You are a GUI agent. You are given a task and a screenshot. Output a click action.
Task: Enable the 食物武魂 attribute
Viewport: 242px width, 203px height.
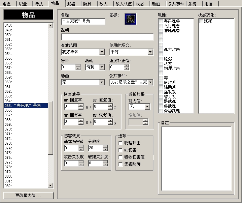161,111
